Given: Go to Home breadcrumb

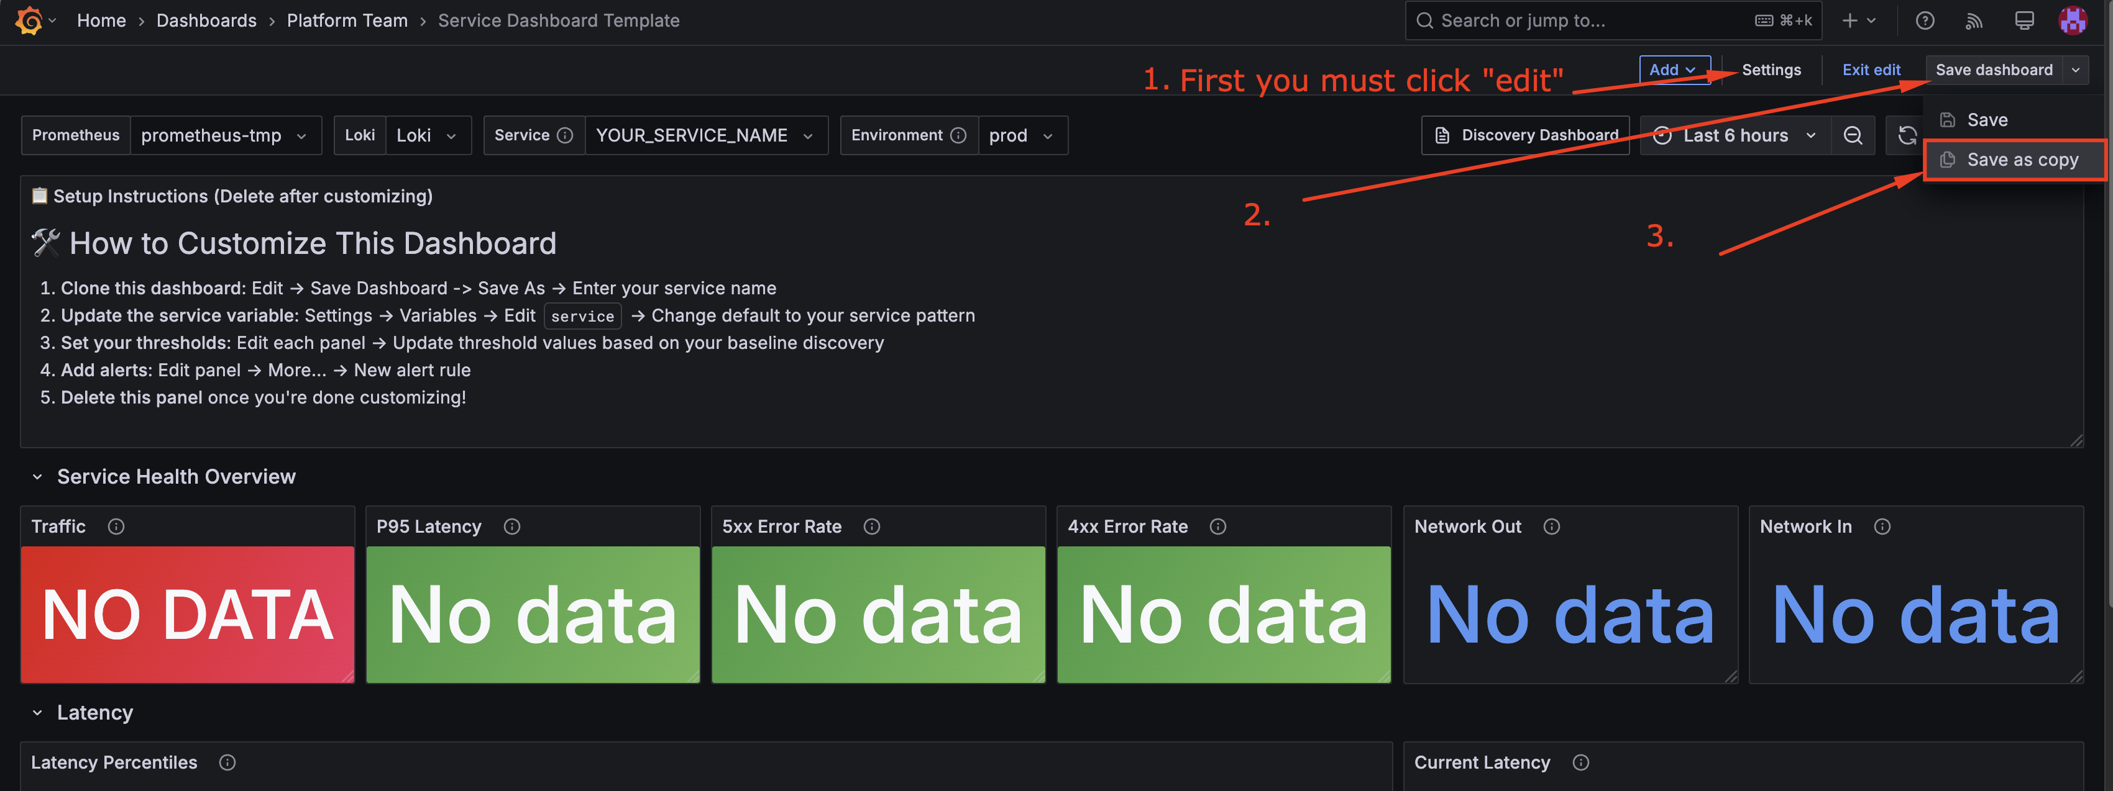Looking at the screenshot, I should coord(102,20).
